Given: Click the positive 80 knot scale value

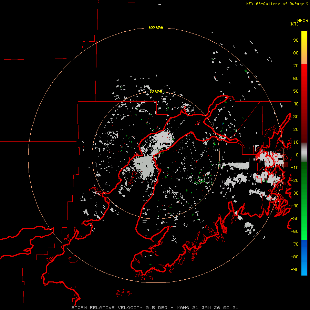Looking at the screenshot, I should [x=296, y=53].
